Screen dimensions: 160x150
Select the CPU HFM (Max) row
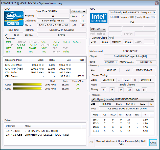click(x=44, y=69)
